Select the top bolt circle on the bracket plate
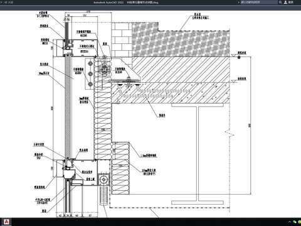 click(90, 63)
